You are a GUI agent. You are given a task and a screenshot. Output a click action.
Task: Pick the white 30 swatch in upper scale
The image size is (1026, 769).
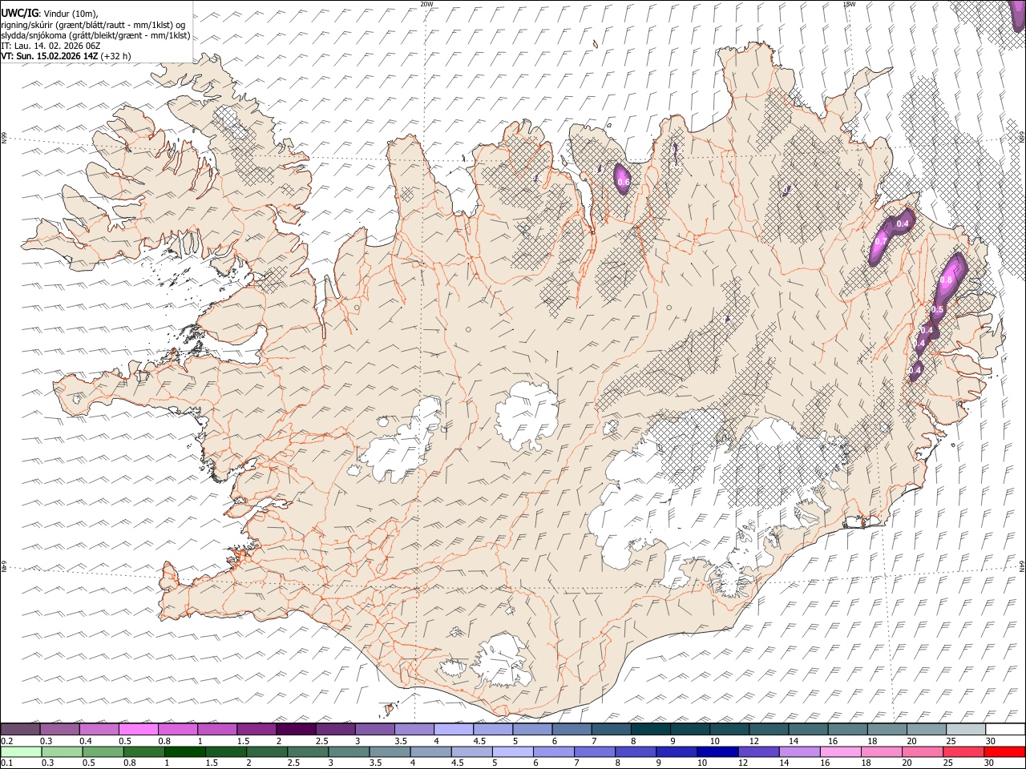pyautogui.click(x=1004, y=730)
